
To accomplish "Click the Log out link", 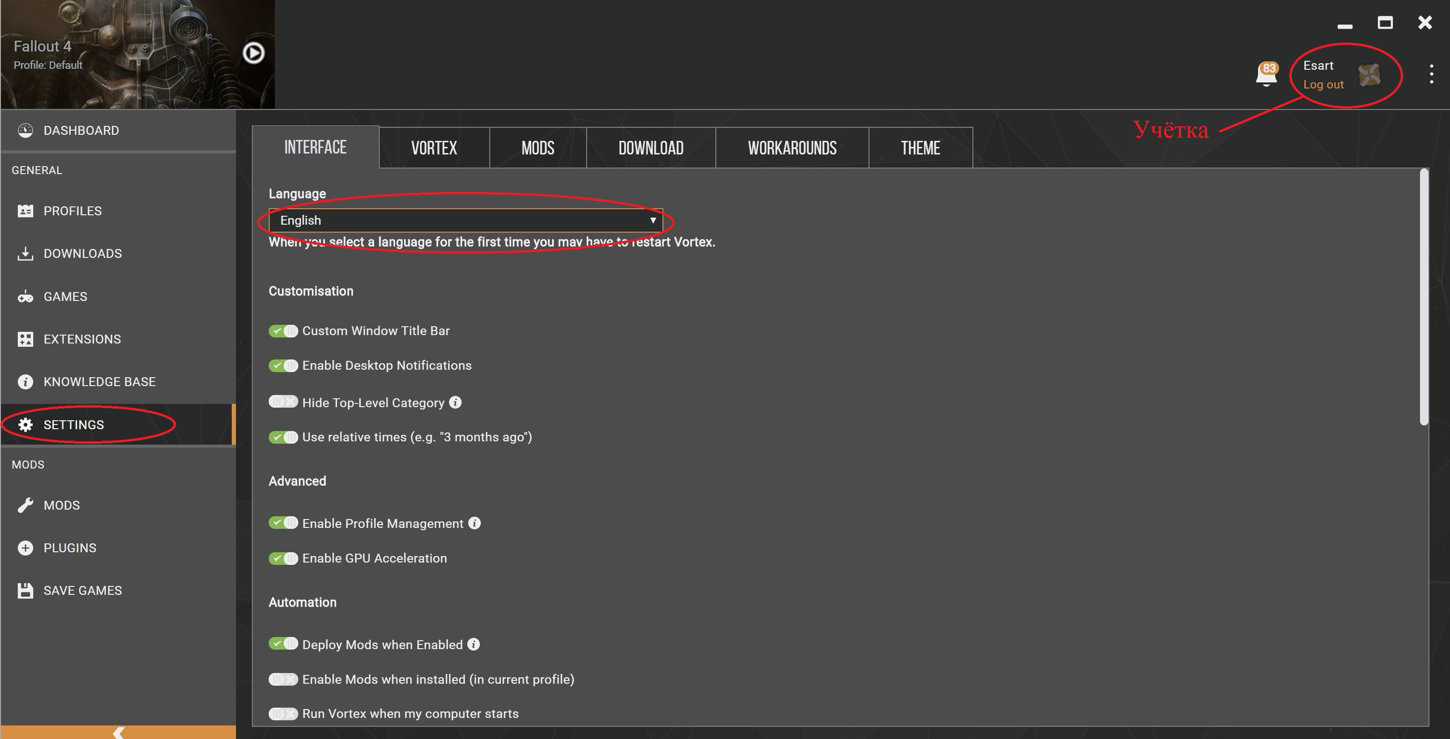I will [x=1323, y=84].
